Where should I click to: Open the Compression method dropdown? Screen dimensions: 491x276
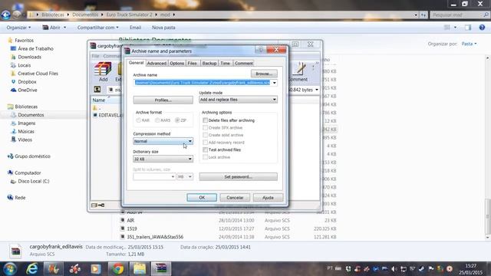163,141
